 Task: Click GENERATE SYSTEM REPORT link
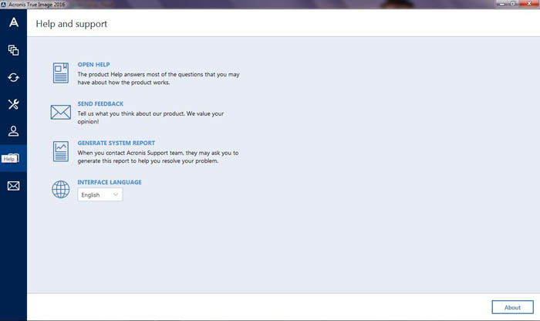point(116,143)
